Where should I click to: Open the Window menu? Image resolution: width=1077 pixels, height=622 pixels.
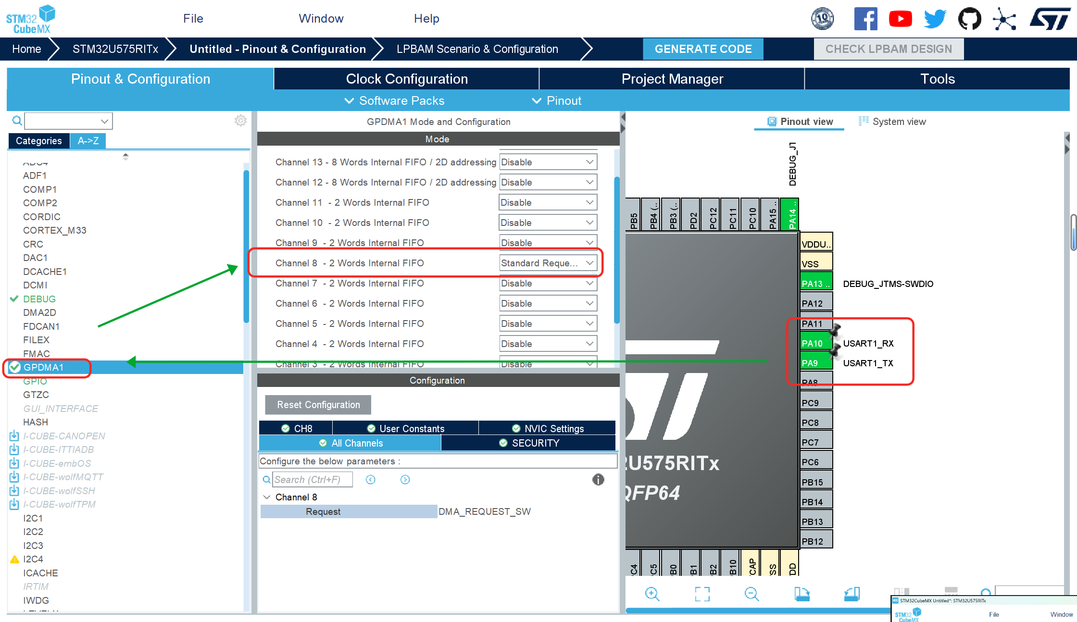coord(321,18)
